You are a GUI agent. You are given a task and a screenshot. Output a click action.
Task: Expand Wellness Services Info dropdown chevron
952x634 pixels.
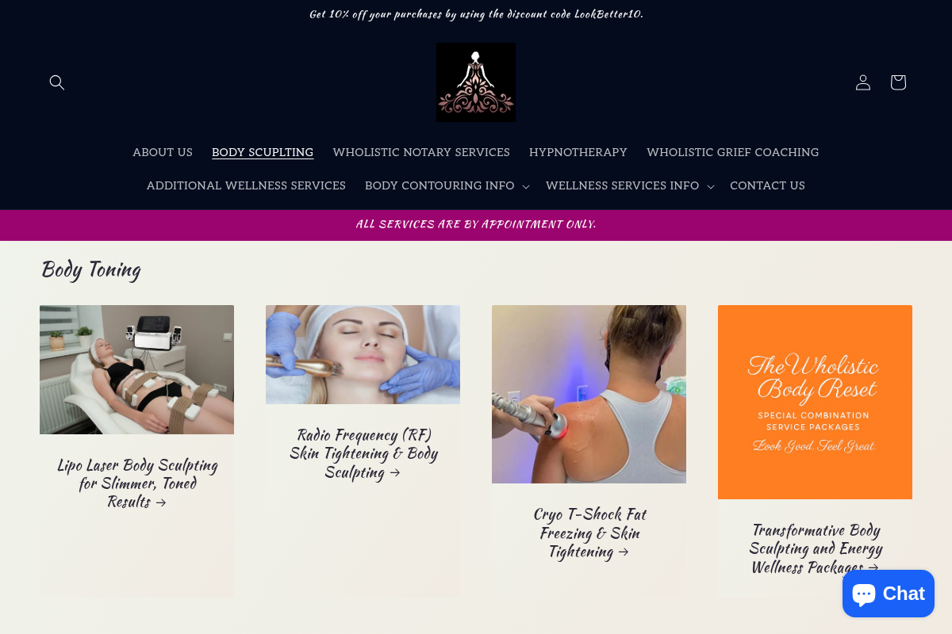coord(710,186)
